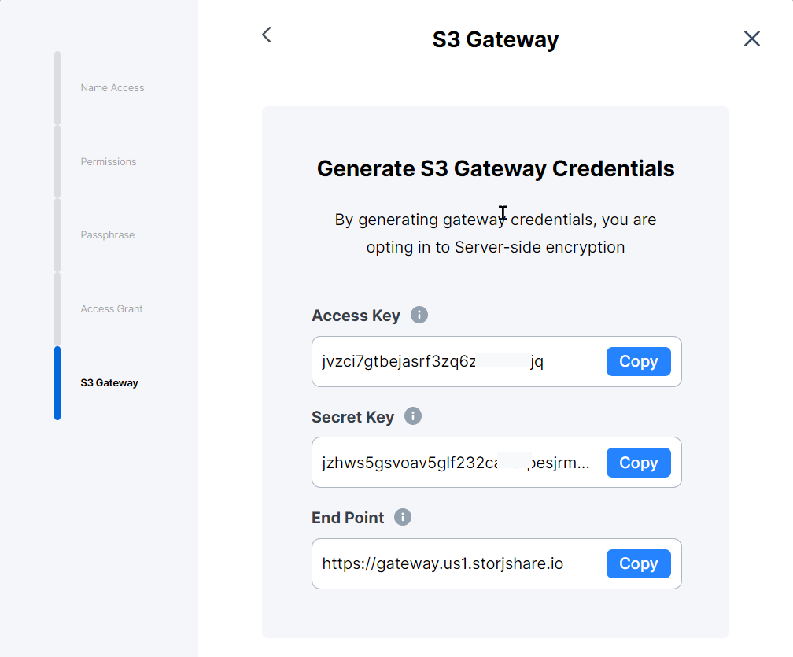Go to Name Access step
This screenshot has width=793, height=657.
point(112,87)
